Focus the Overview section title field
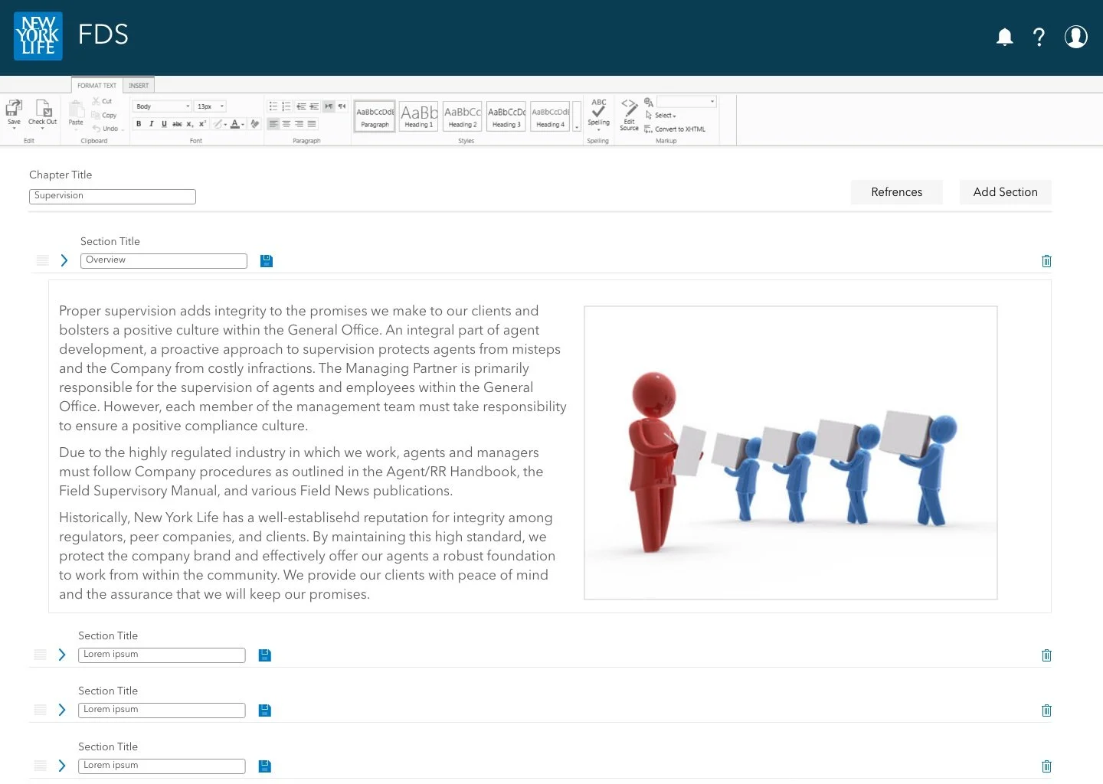Screen dimensions: 1103x784 [164, 261]
